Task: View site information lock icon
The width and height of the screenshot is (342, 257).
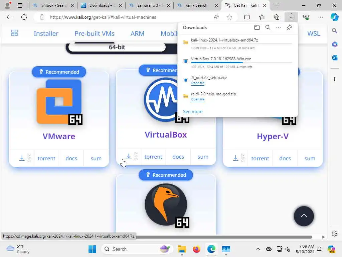Action: pos(42,17)
